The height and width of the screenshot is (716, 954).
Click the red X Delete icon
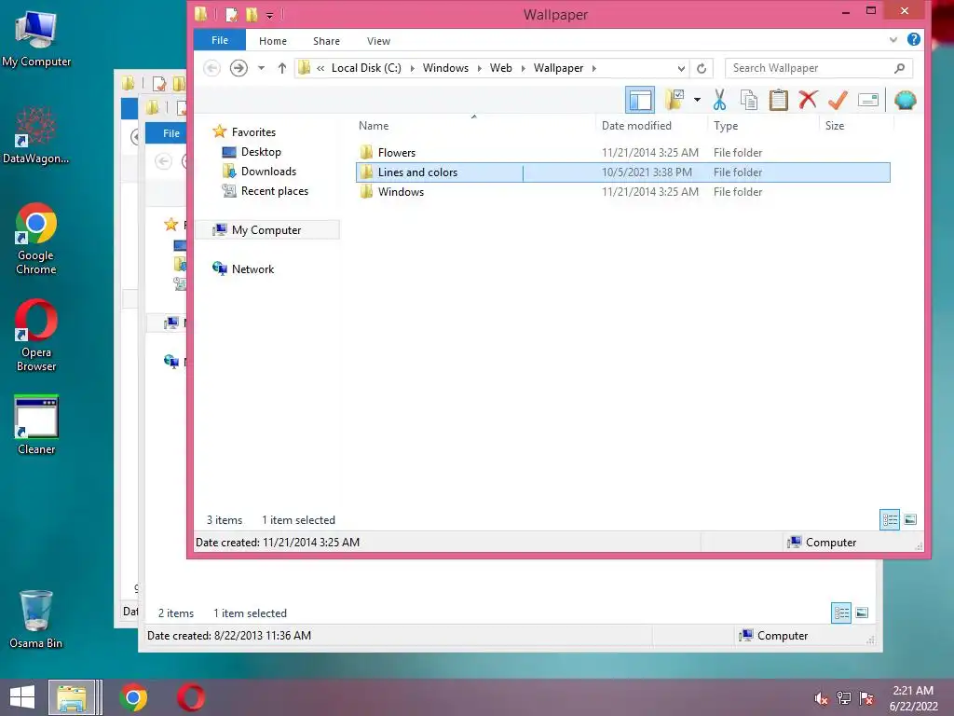pyautogui.click(x=808, y=100)
